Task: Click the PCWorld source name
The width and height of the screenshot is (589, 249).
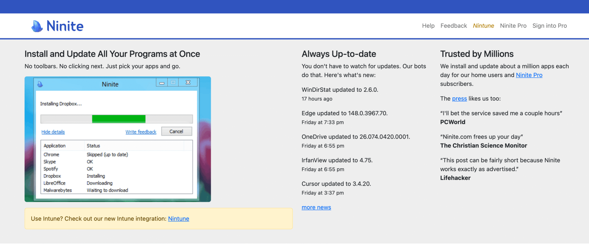Action: pos(452,122)
